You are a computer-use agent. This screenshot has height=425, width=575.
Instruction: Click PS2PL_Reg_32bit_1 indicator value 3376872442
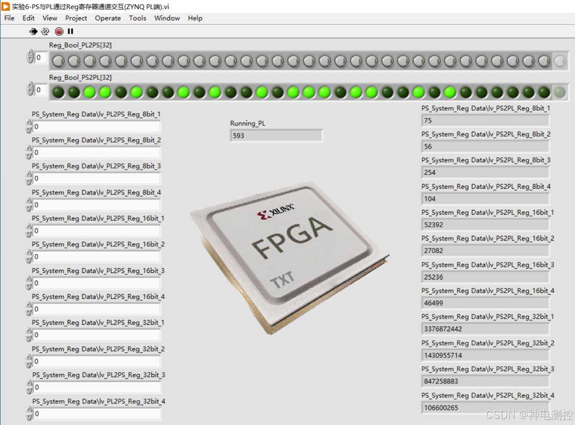coord(485,329)
